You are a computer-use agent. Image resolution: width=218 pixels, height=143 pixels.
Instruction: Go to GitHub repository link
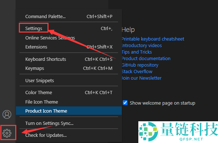coord(140,65)
